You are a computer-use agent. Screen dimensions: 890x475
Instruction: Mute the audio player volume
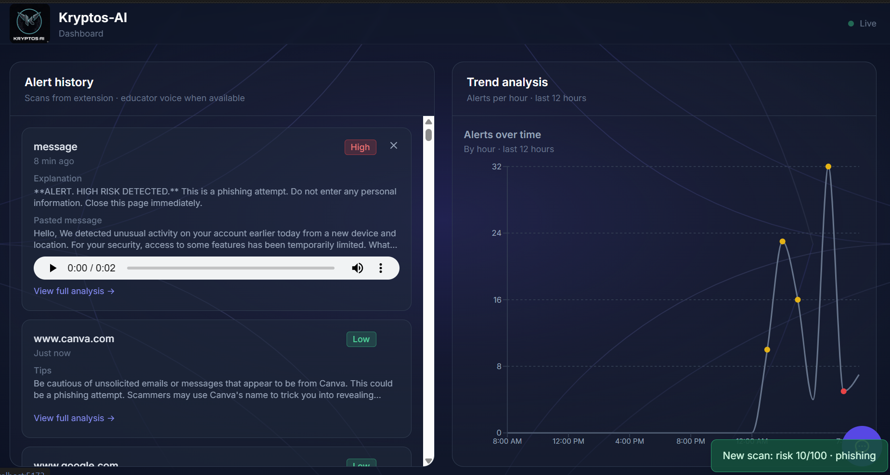[357, 268]
